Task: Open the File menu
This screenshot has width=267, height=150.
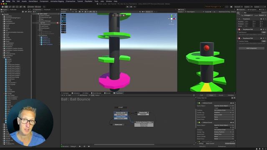Action: [13, 1]
